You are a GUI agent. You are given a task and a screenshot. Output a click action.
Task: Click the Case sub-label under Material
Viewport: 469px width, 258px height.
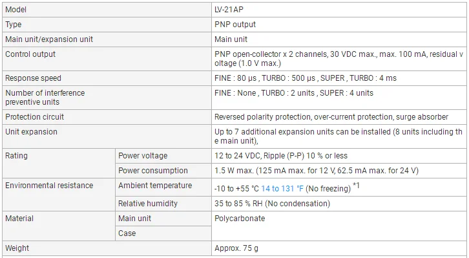click(127, 233)
